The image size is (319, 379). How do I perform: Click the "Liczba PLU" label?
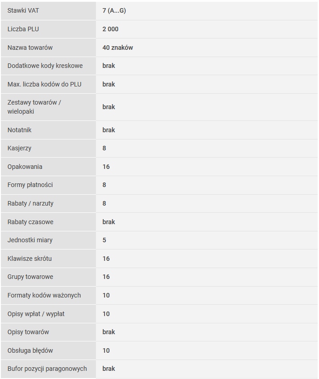(23, 29)
